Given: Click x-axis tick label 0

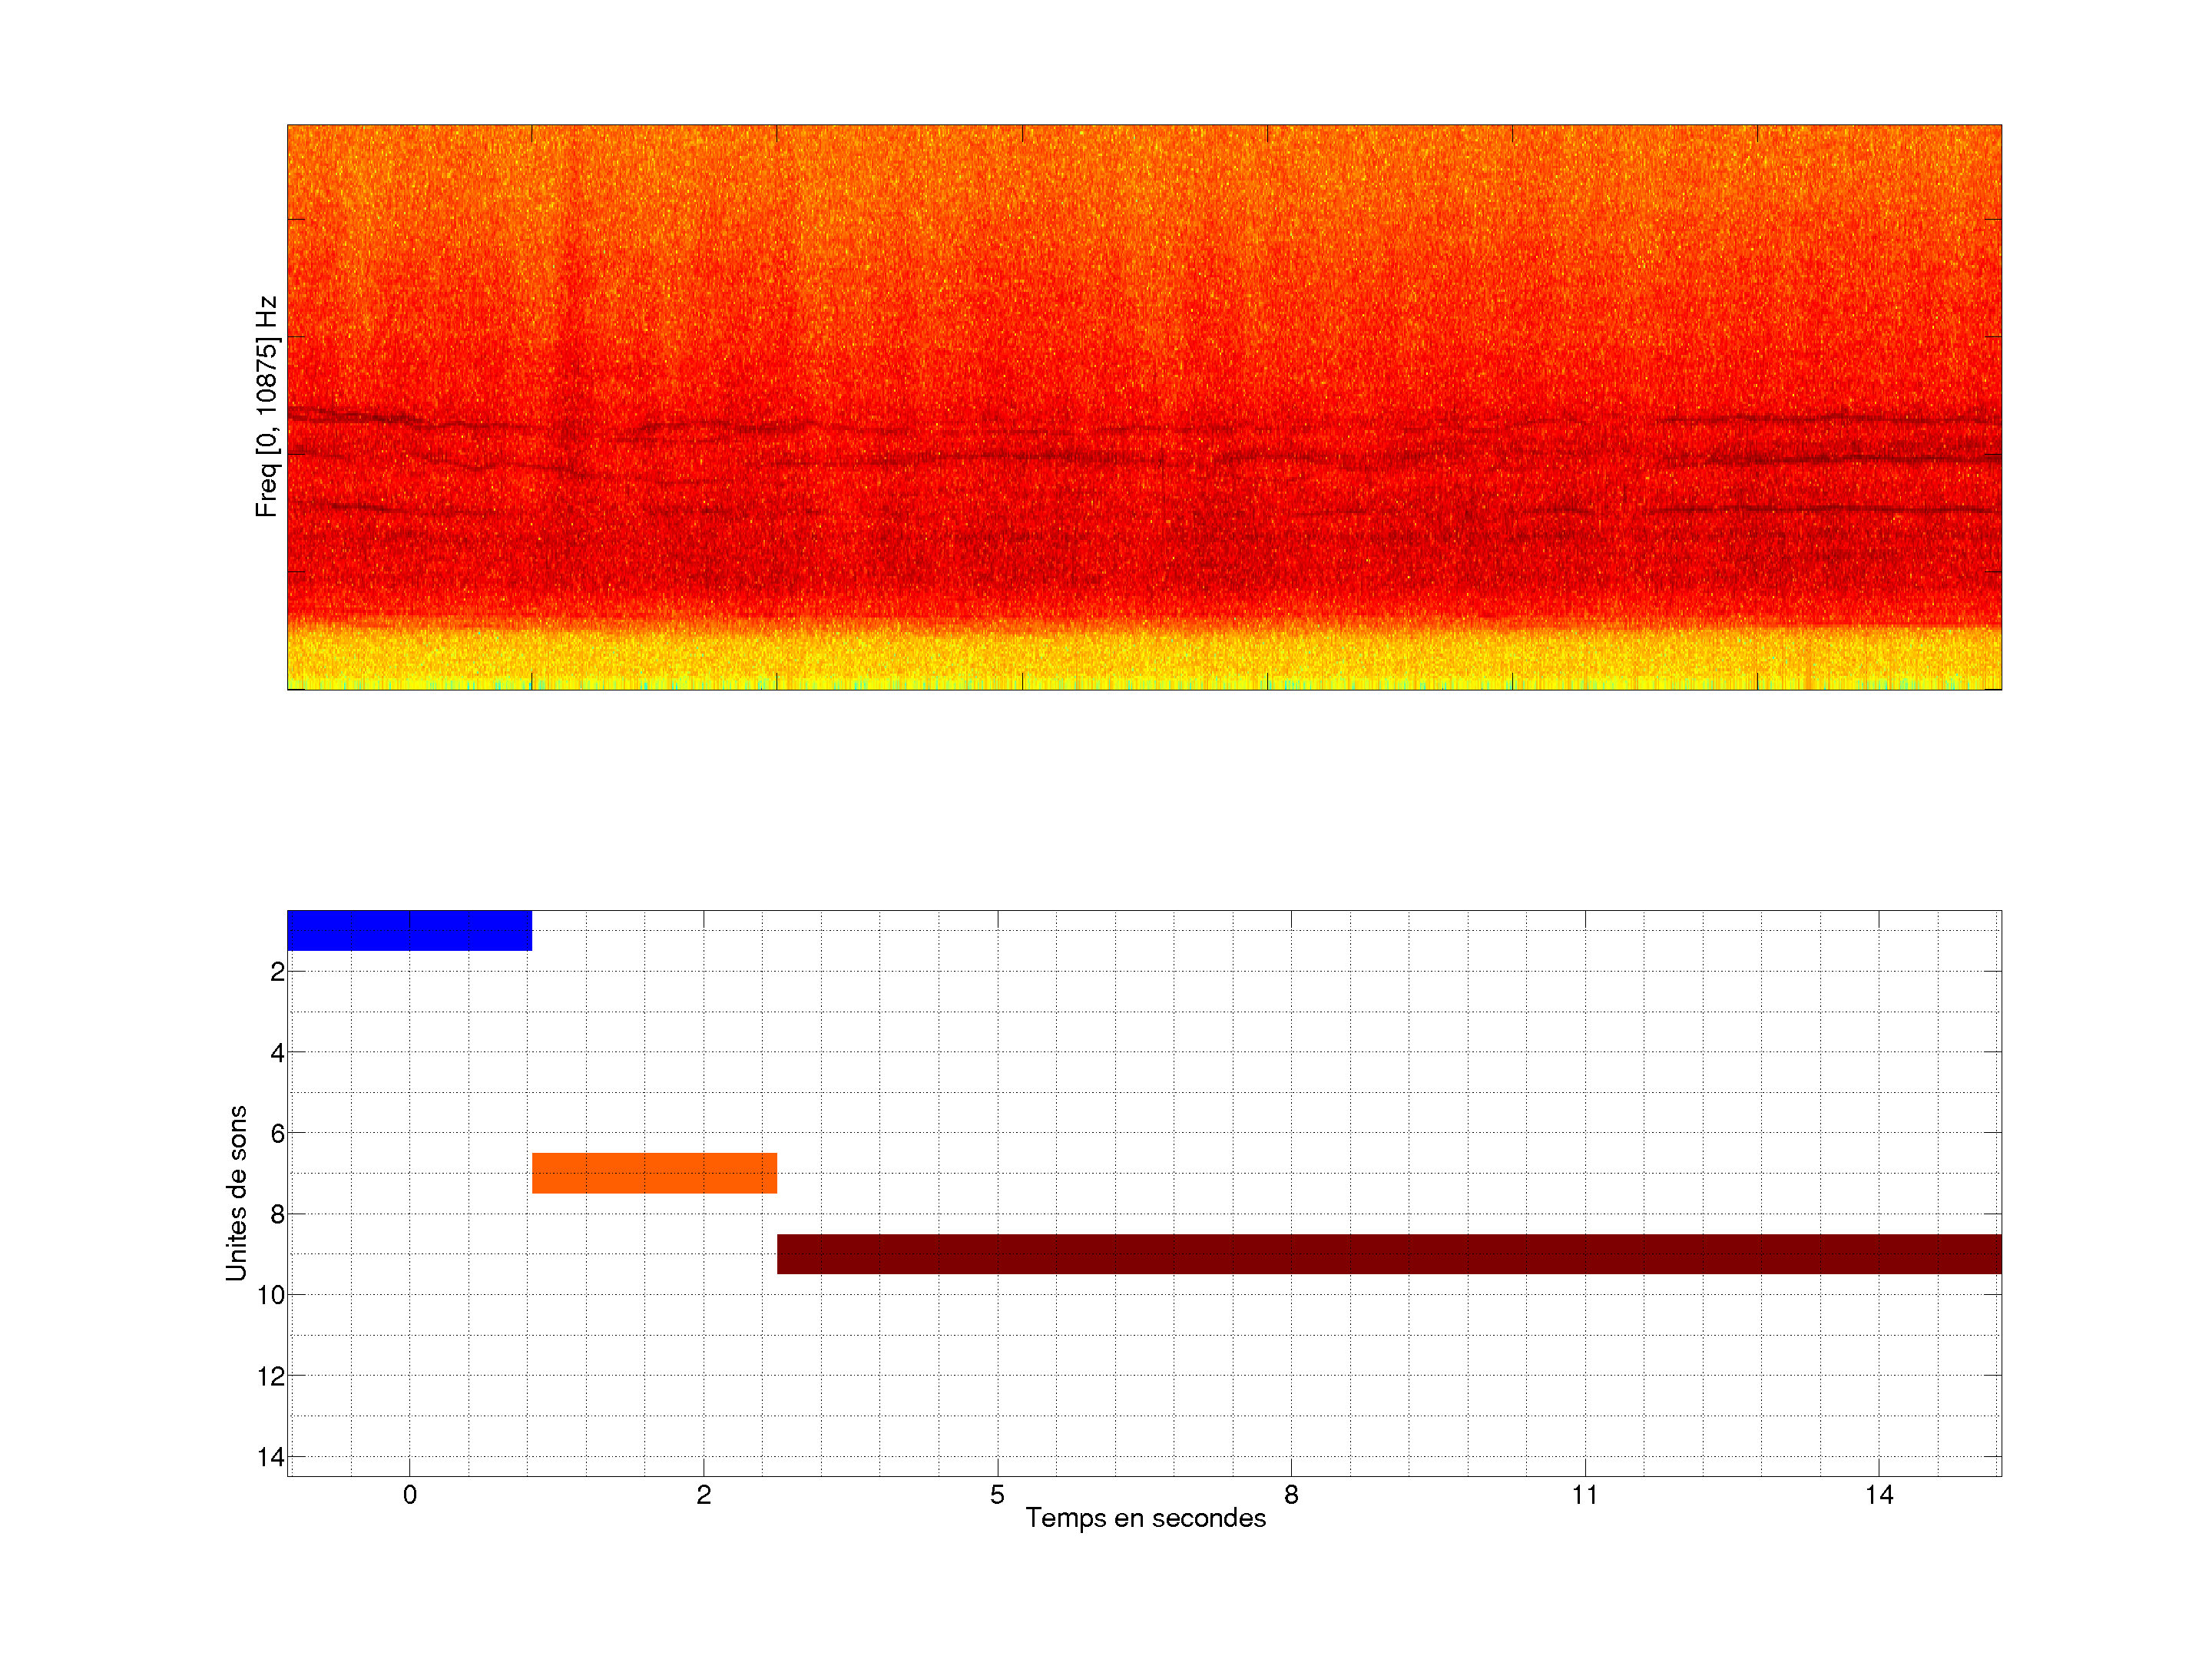Looking at the screenshot, I should pyautogui.click(x=409, y=1495).
